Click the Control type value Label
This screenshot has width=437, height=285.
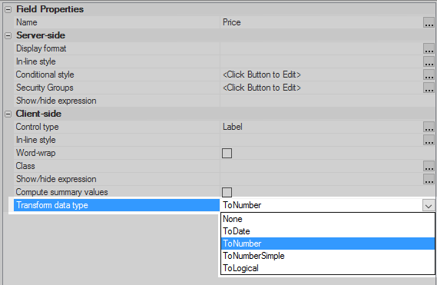(321, 127)
